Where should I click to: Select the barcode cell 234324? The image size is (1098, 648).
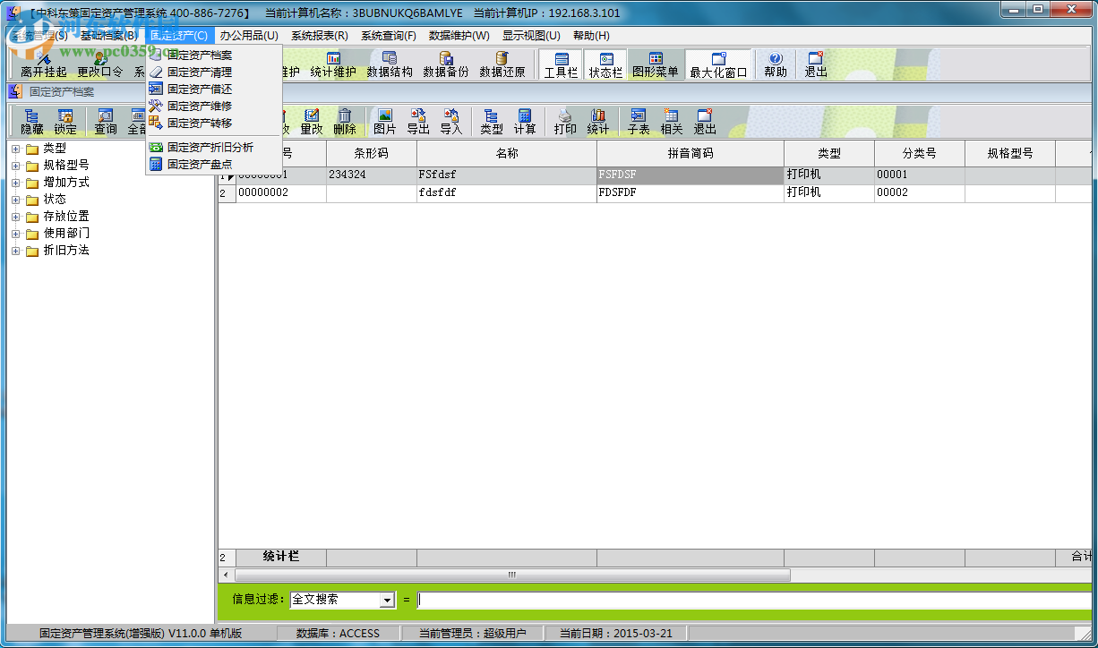pos(372,175)
